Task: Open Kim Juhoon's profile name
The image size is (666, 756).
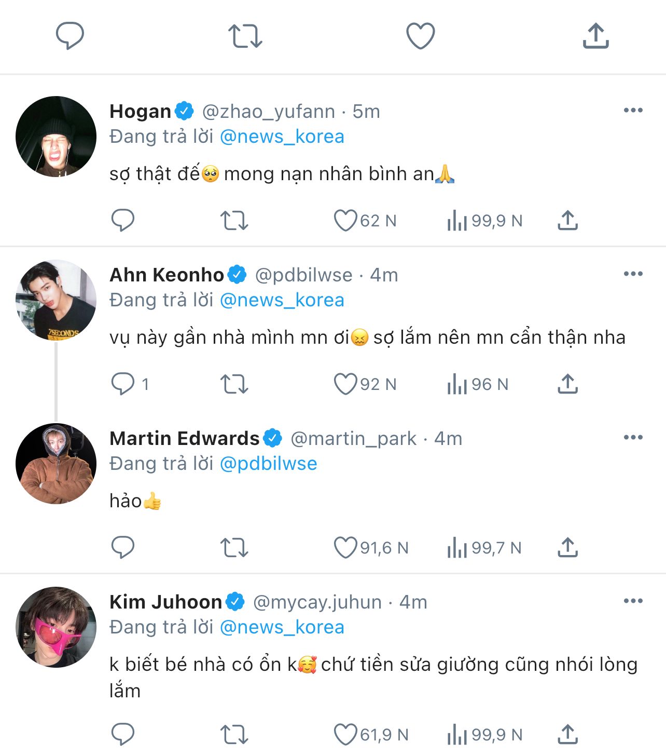Action: tap(165, 602)
